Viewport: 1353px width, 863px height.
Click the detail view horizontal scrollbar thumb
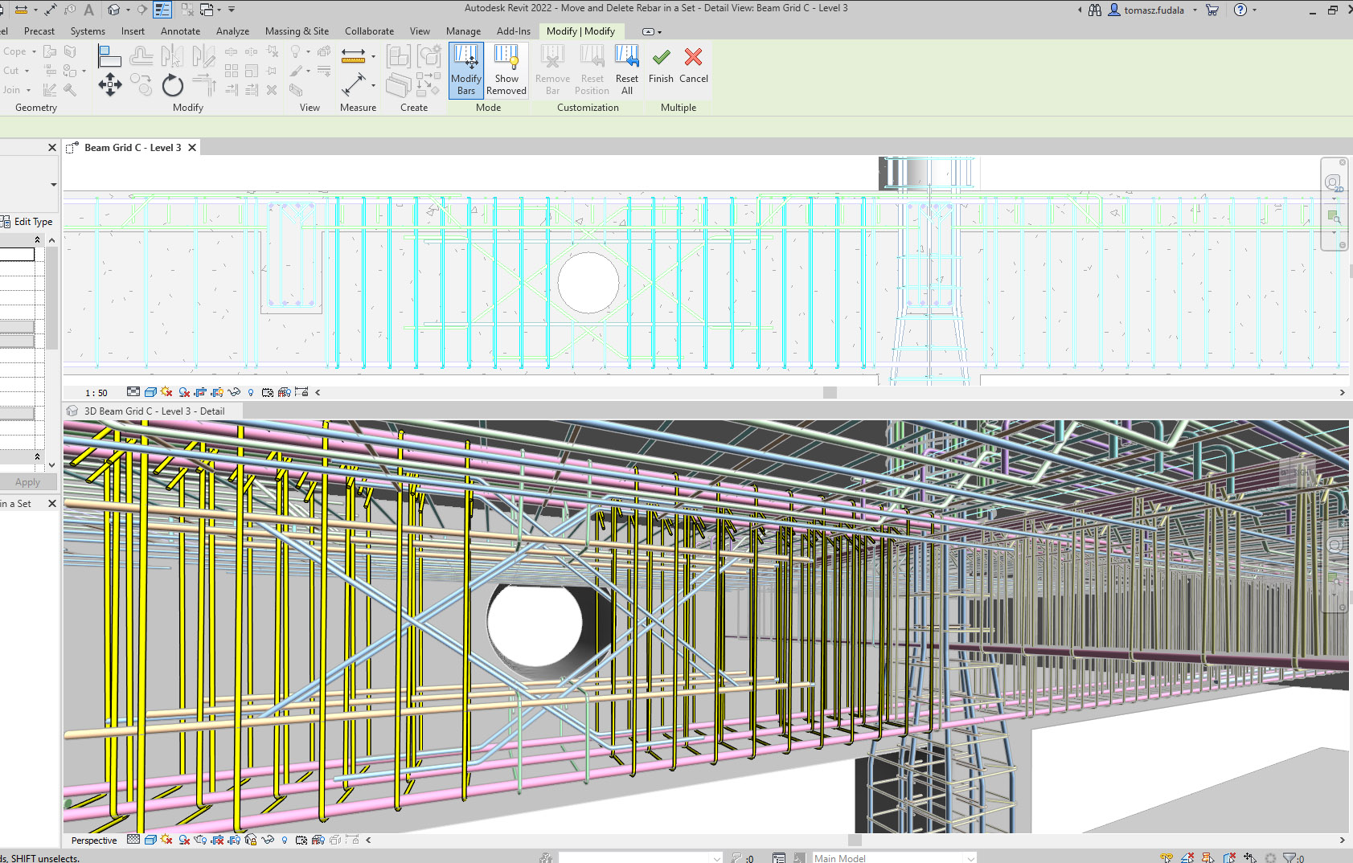[x=830, y=393]
